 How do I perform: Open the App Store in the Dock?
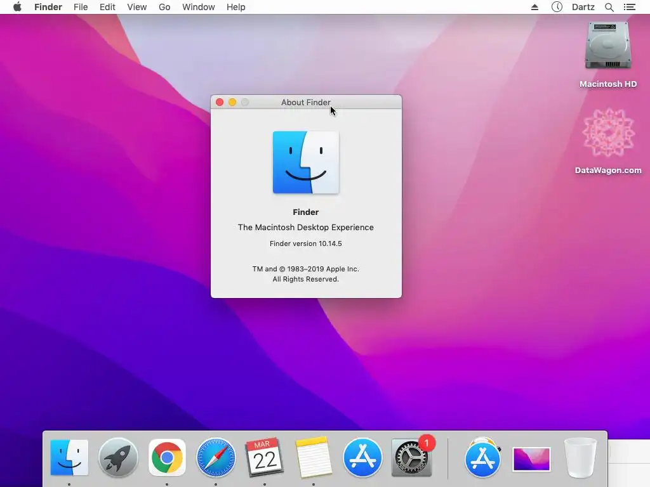pos(362,458)
